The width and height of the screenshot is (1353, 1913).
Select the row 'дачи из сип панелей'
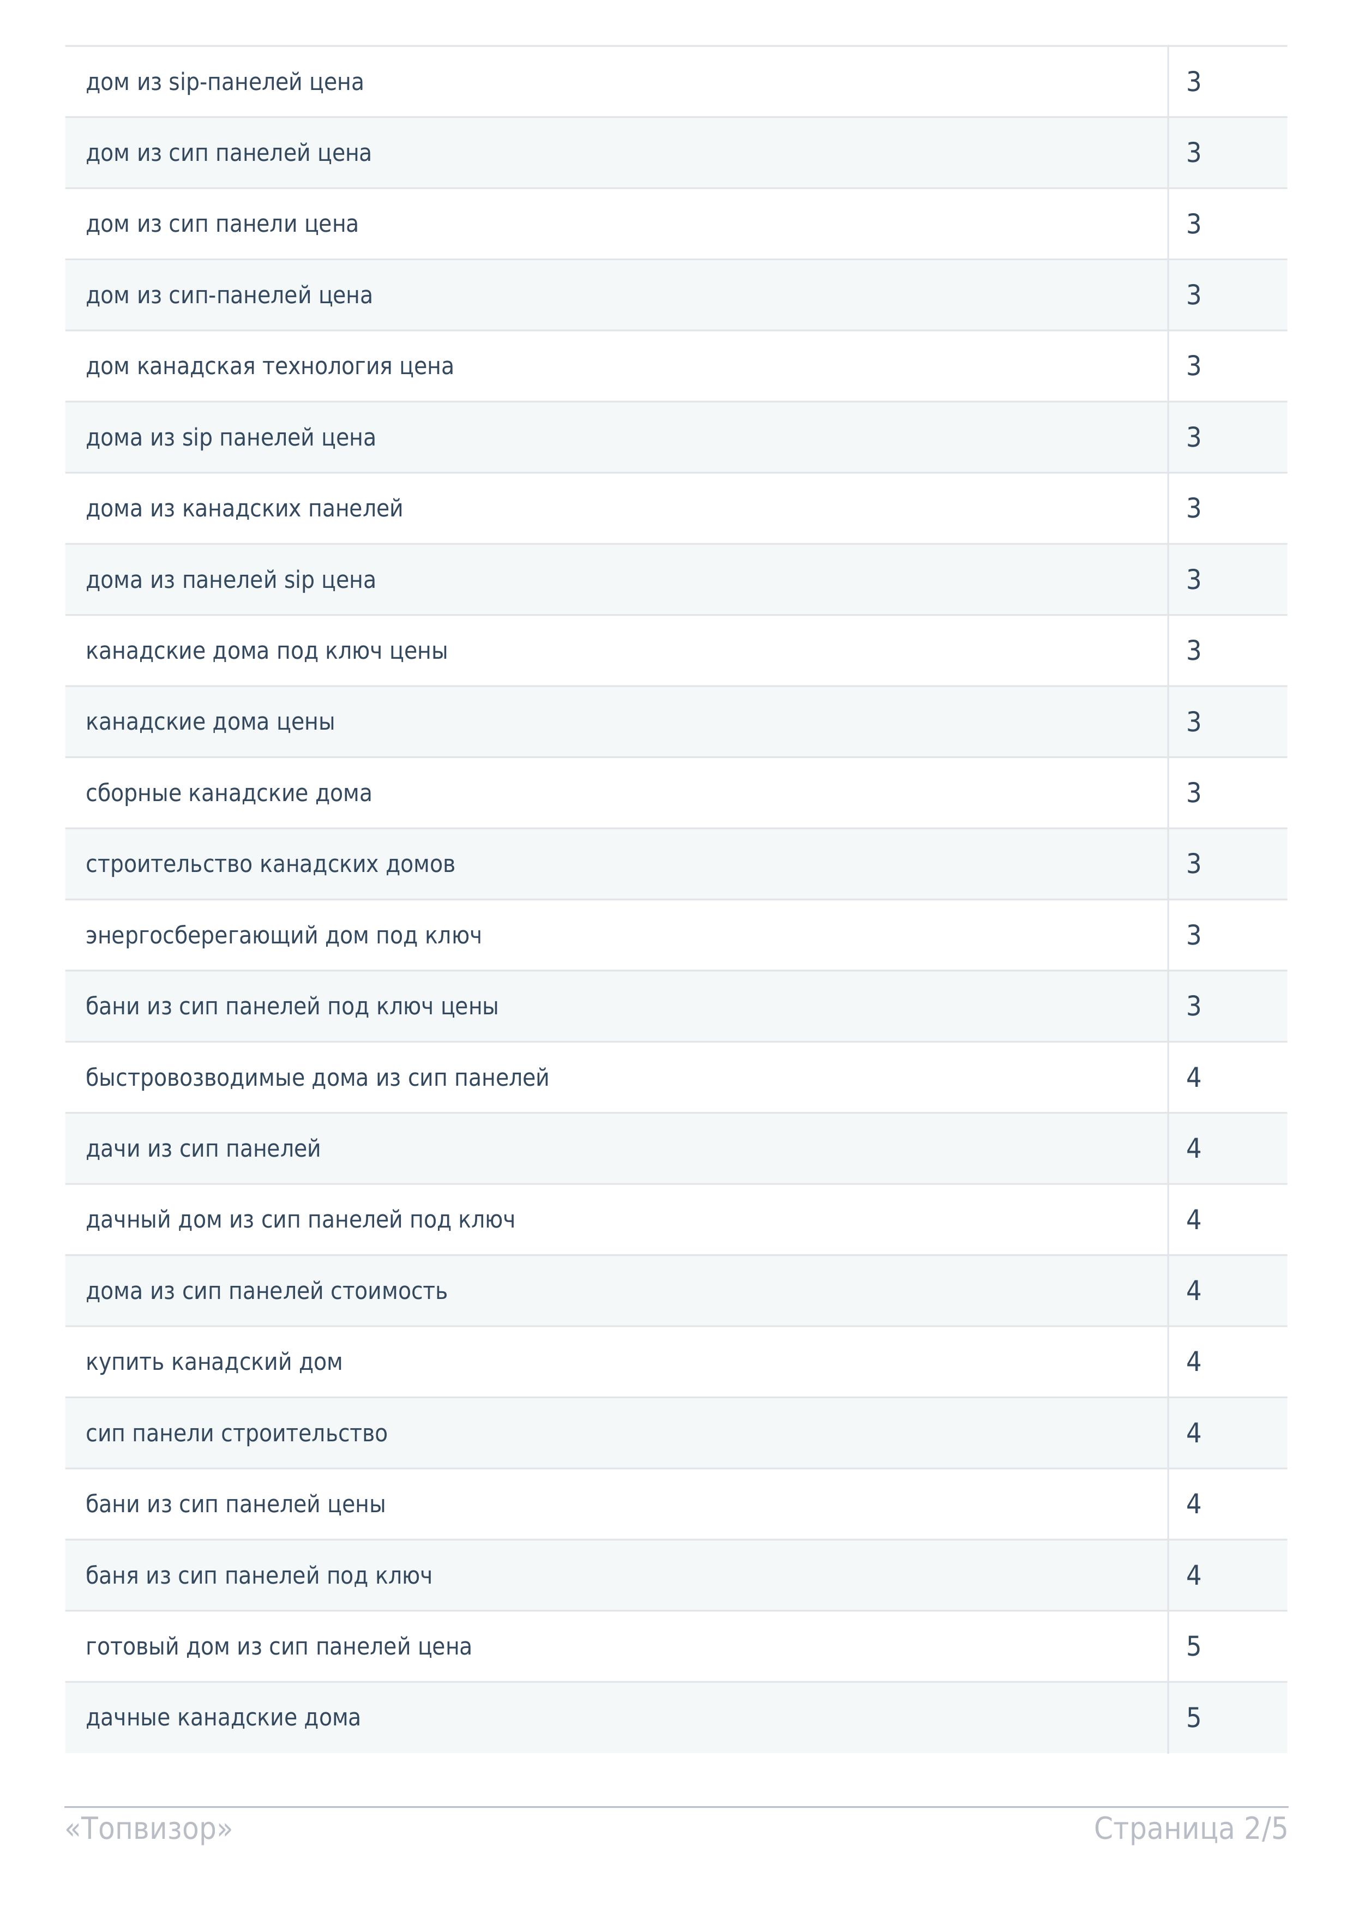click(x=676, y=1149)
